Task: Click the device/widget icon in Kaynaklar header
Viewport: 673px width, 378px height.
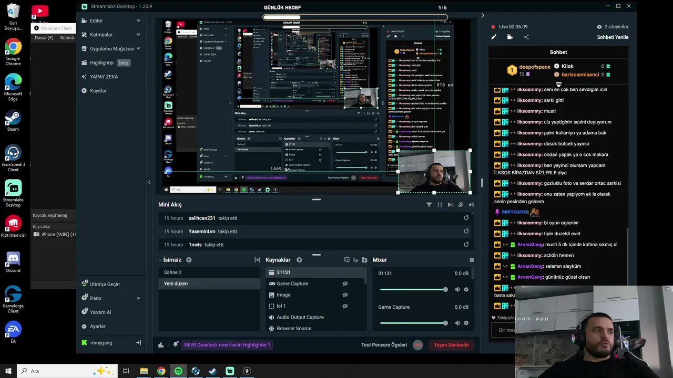Action: point(347,260)
